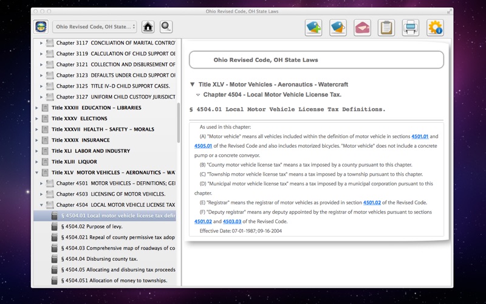
Task: Select Chapter 3125 Title IV-D Child Support Cases
Action: point(104,86)
